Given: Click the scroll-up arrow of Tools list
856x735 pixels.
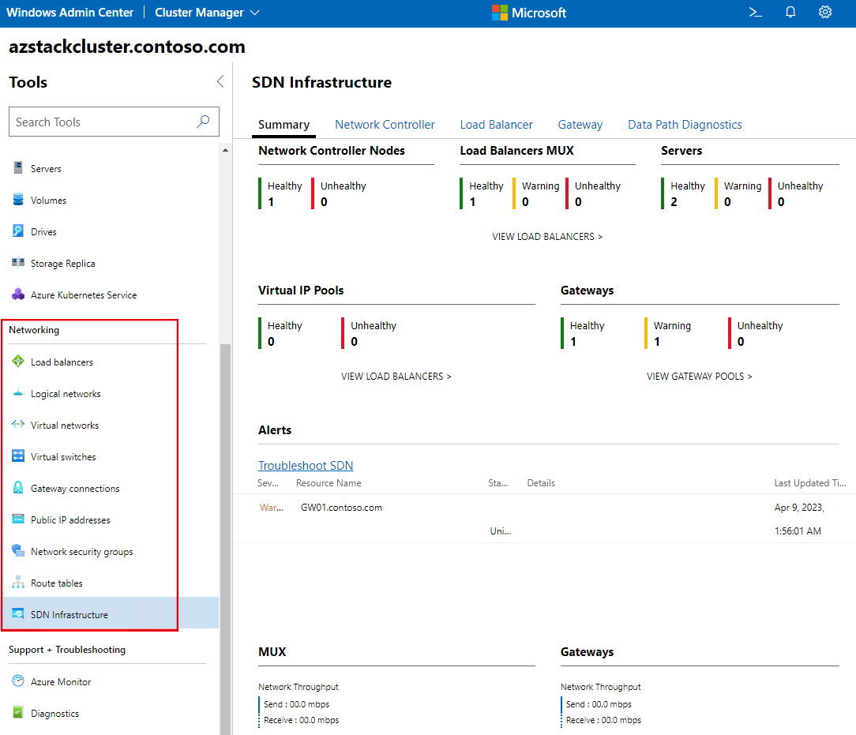Looking at the screenshot, I should click(225, 150).
